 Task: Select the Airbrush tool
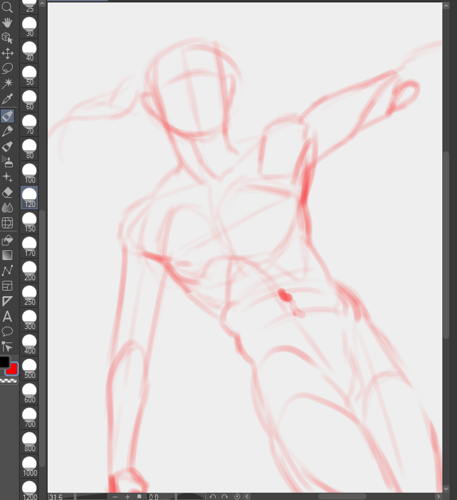(7, 162)
